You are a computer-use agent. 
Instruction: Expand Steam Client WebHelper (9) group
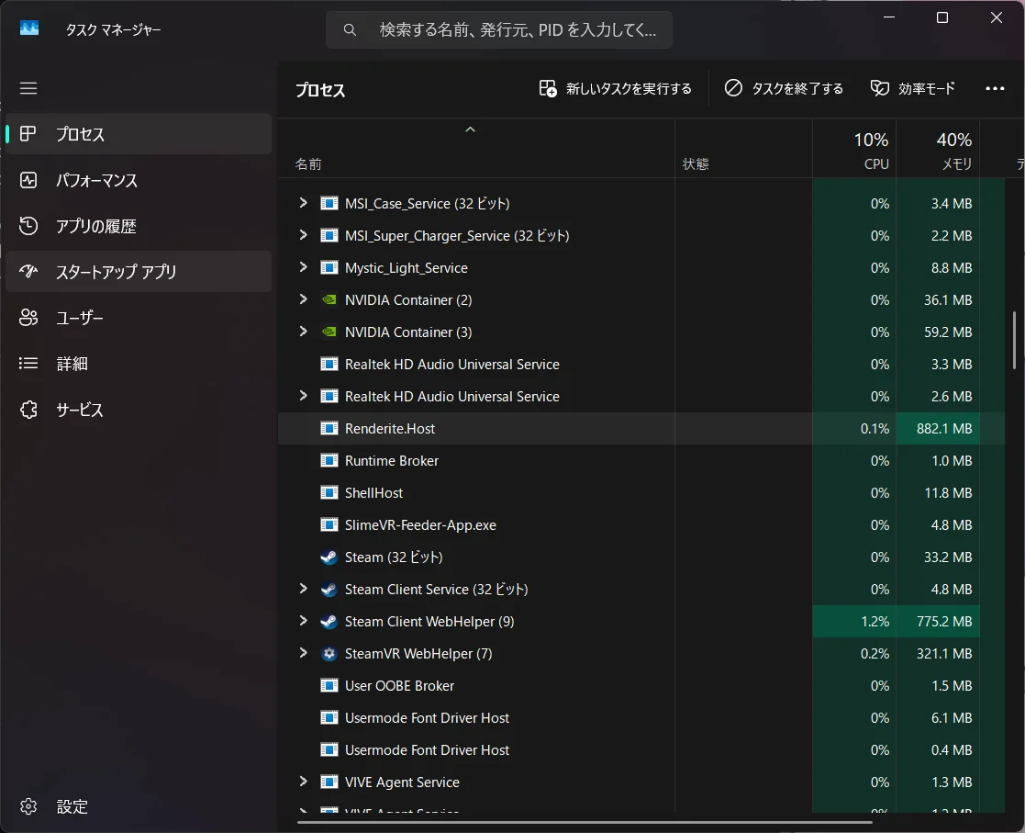tap(303, 620)
